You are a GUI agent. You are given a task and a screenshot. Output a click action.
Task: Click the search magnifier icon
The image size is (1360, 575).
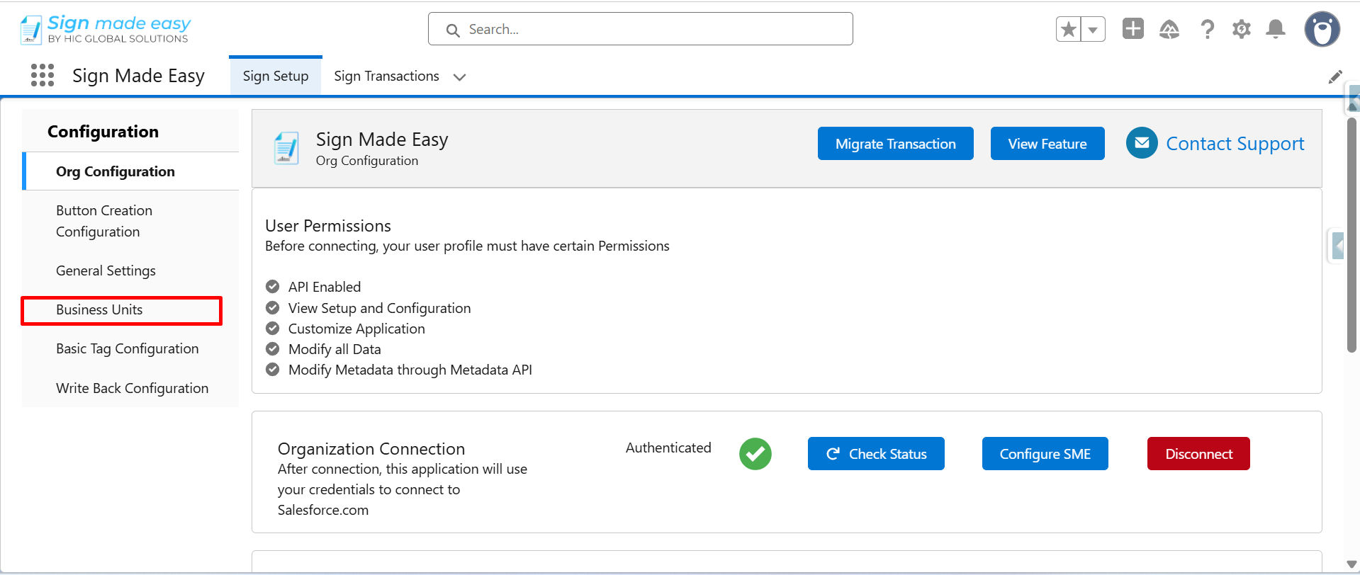click(x=453, y=30)
